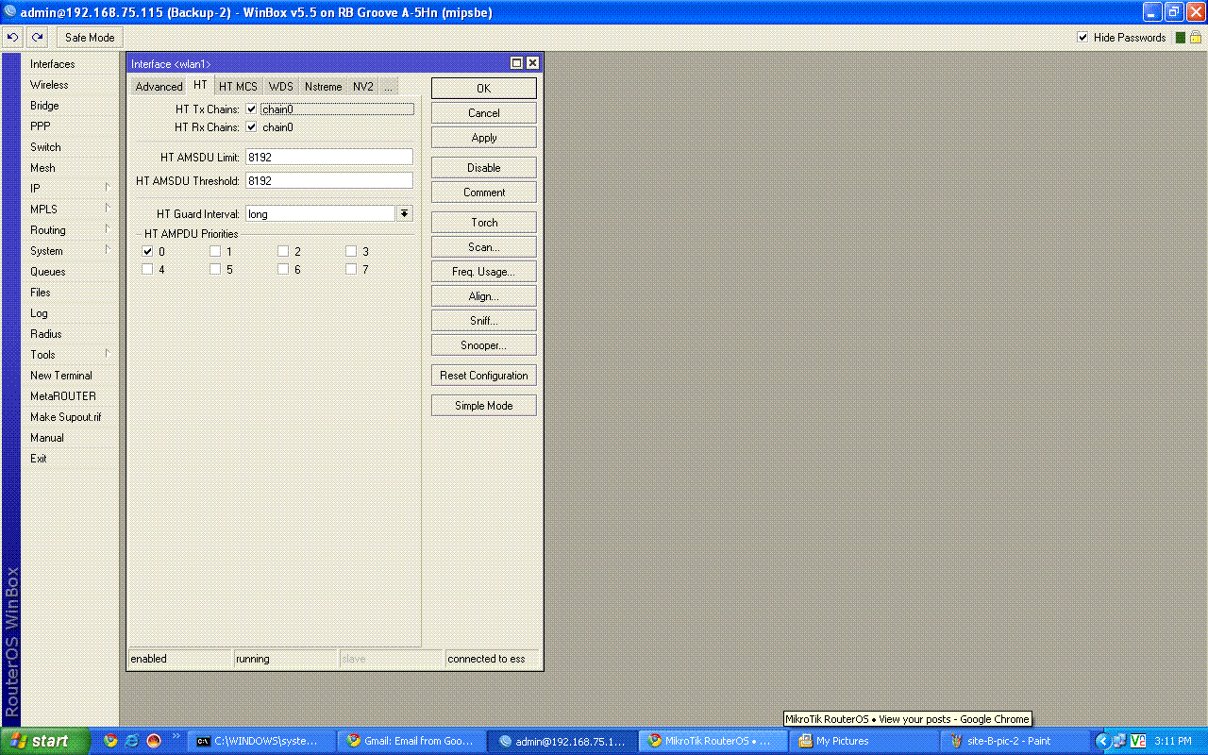This screenshot has height=755, width=1208.
Task: Click the Sniff... button
Action: click(x=484, y=321)
